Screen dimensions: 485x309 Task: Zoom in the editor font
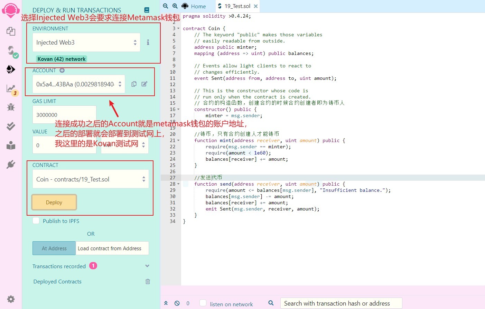click(x=175, y=6)
